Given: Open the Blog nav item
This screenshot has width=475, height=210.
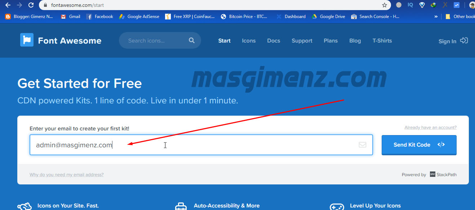Looking at the screenshot, I should pyautogui.click(x=355, y=41).
